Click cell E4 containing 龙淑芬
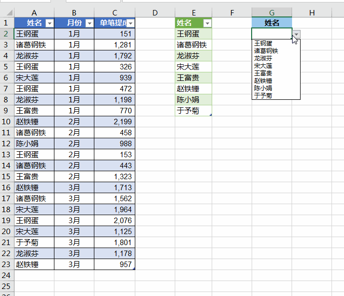 tap(194, 56)
